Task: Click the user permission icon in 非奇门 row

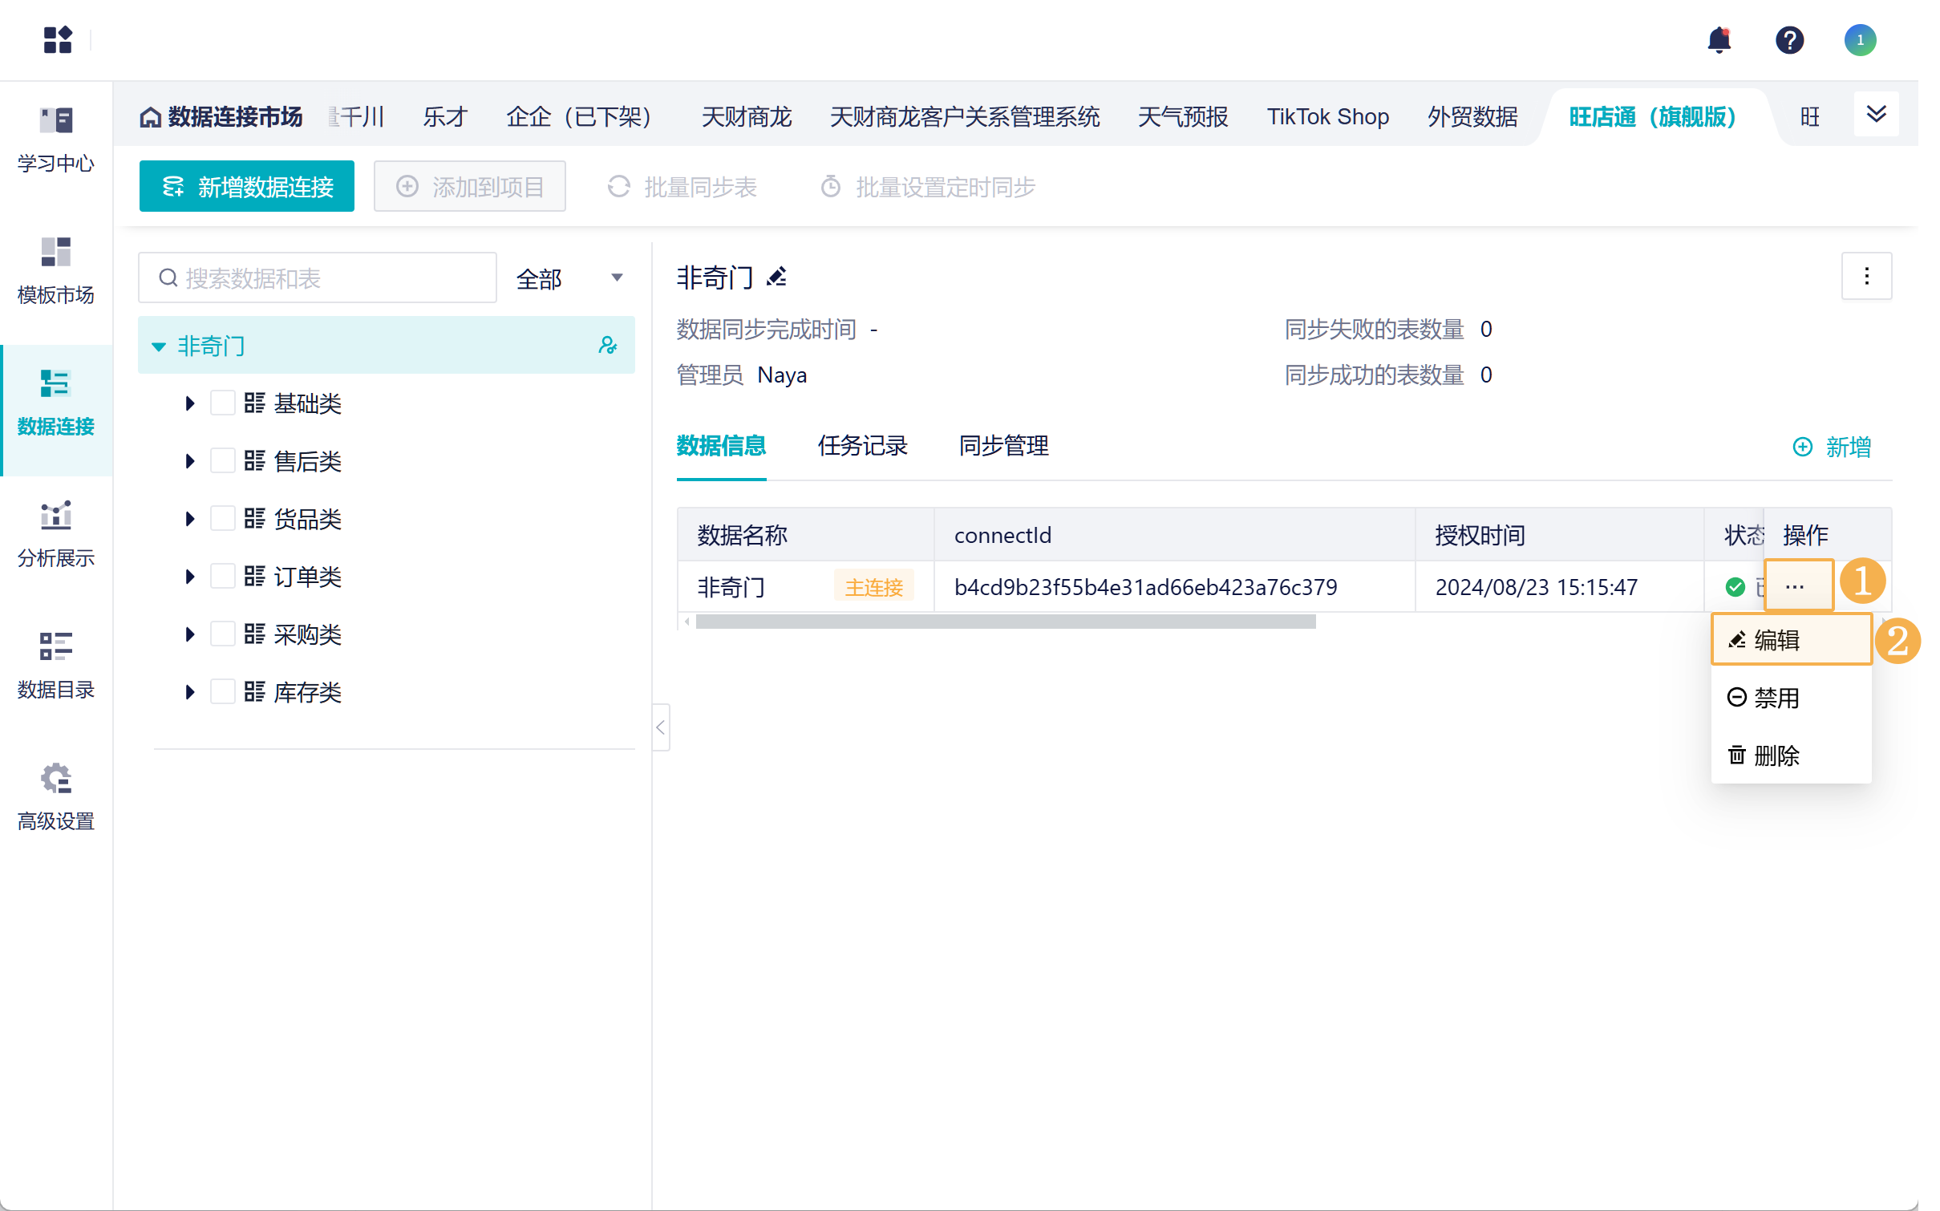Action: coord(607,346)
